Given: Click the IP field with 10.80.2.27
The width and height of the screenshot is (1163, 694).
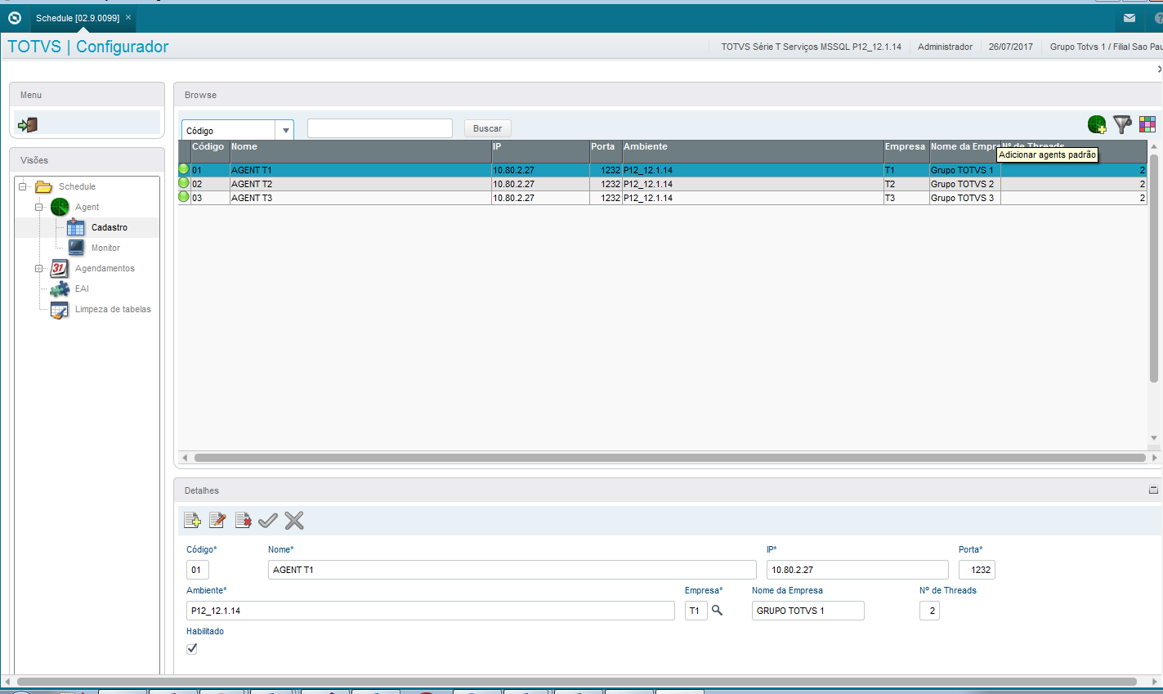Looking at the screenshot, I should pos(857,570).
